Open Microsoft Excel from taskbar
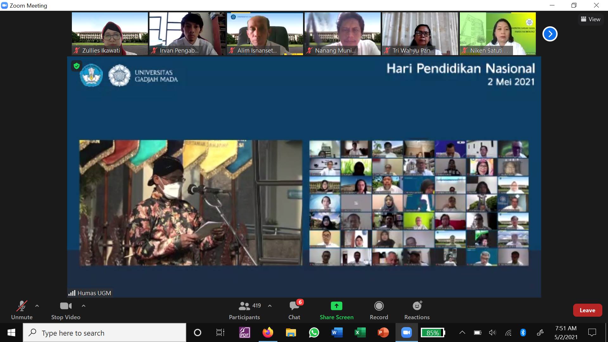The width and height of the screenshot is (608, 342). click(x=360, y=332)
